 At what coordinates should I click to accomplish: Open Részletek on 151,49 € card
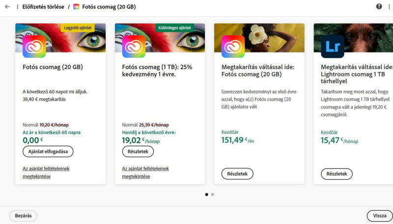(237, 174)
